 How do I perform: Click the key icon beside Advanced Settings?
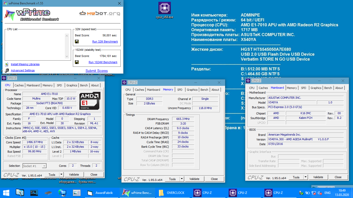(x=7, y=70)
